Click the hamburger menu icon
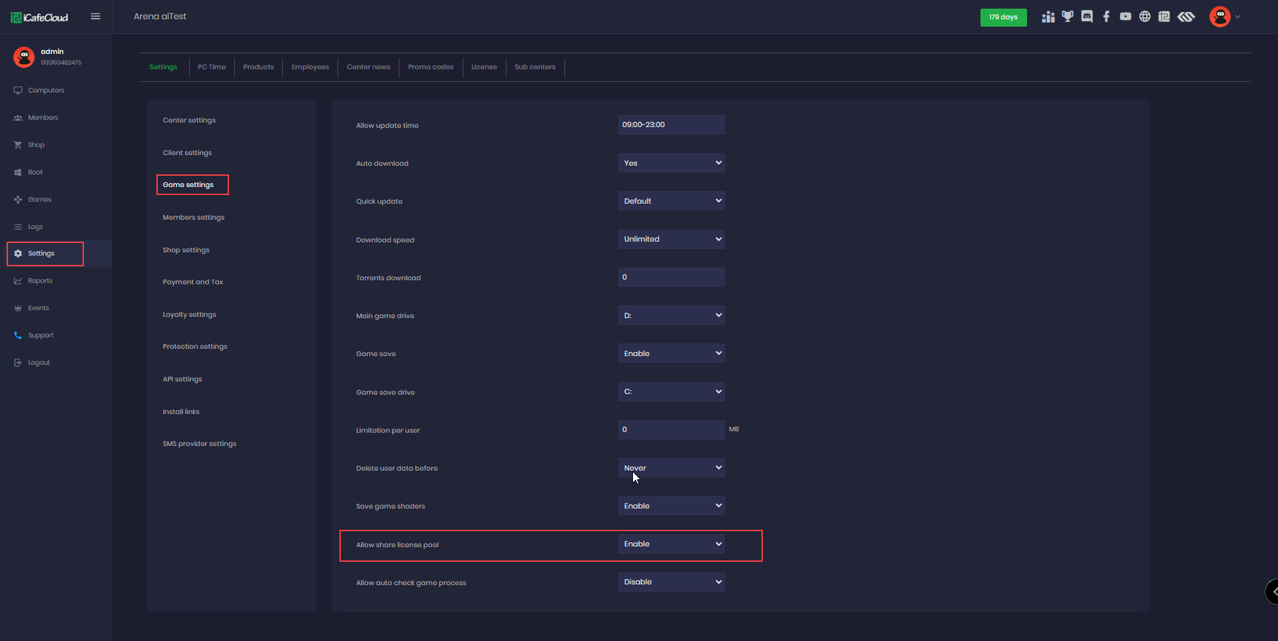1278x641 pixels. pos(95,17)
